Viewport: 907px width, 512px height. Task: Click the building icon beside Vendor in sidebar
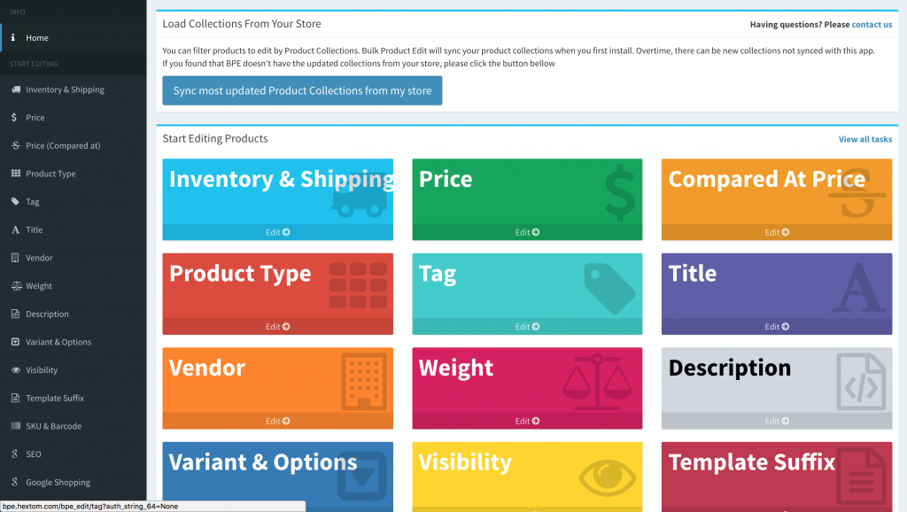[15, 258]
